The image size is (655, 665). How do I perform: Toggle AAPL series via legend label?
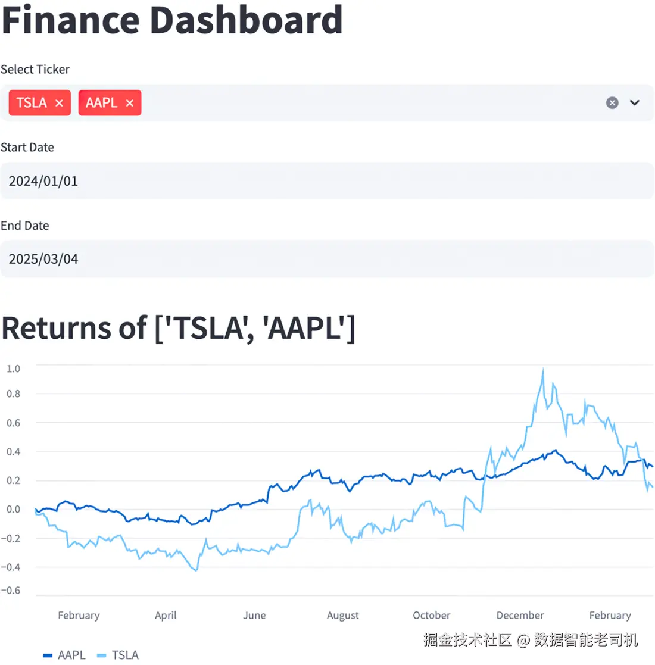pyautogui.click(x=71, y=655)
